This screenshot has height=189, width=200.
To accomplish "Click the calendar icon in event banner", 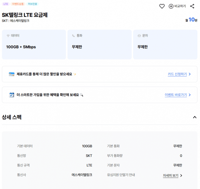I will click(x=12, y=95).
